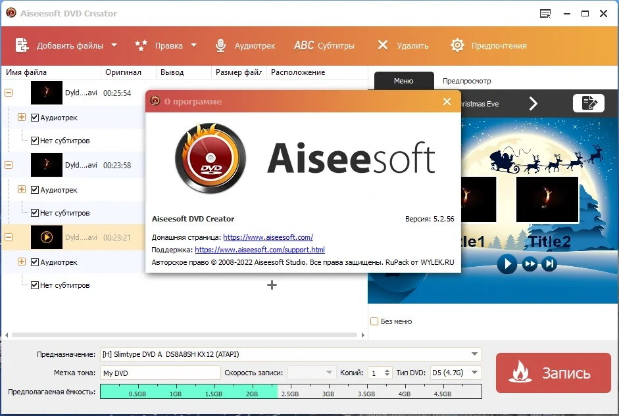Click the Оригинал column header
The image size is (619, 416).
pyautogui.click(x=128, y=72)
